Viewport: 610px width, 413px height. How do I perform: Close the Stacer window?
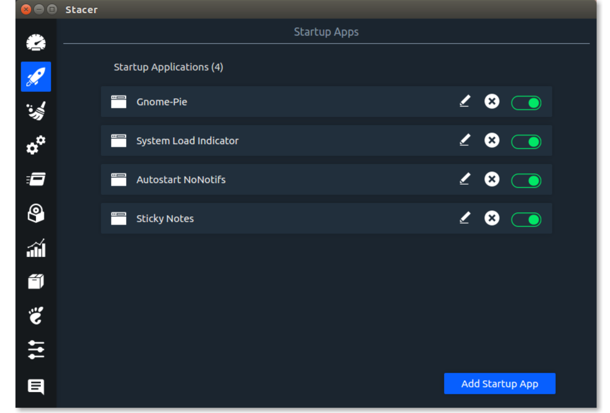[x=26, y=10]
